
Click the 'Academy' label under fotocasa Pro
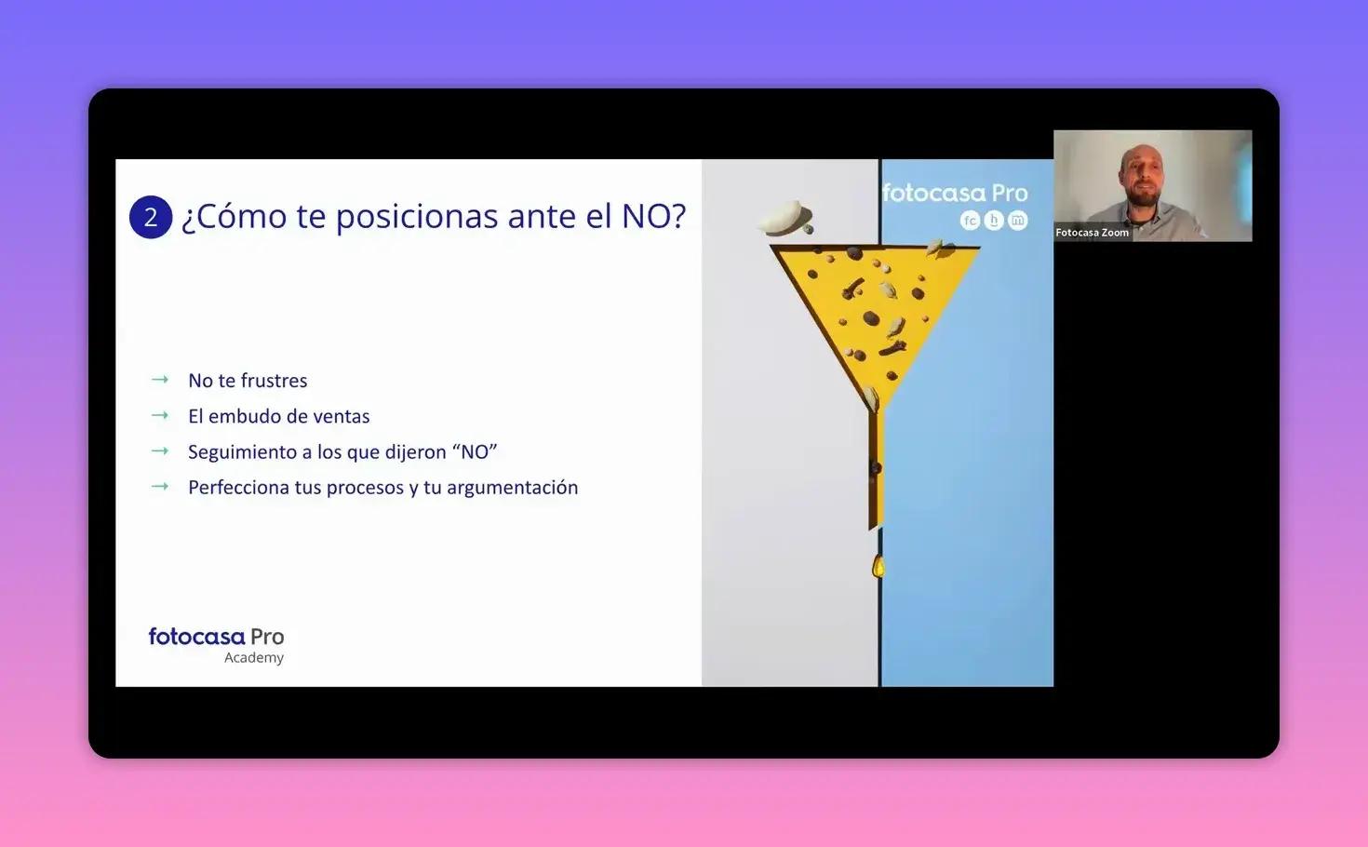click(254, 657)
